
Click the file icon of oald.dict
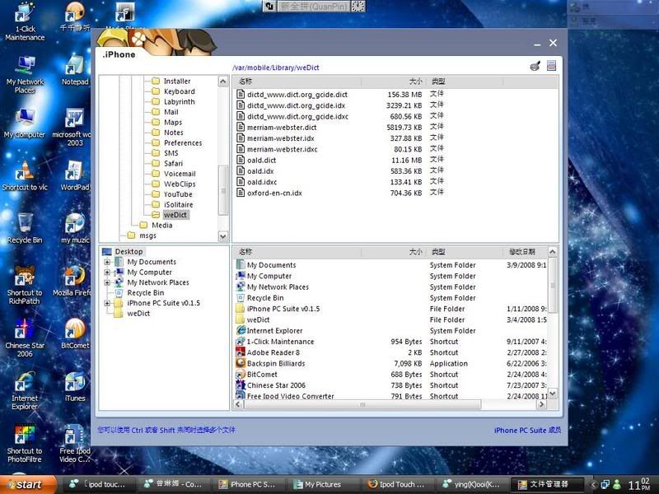241,160
